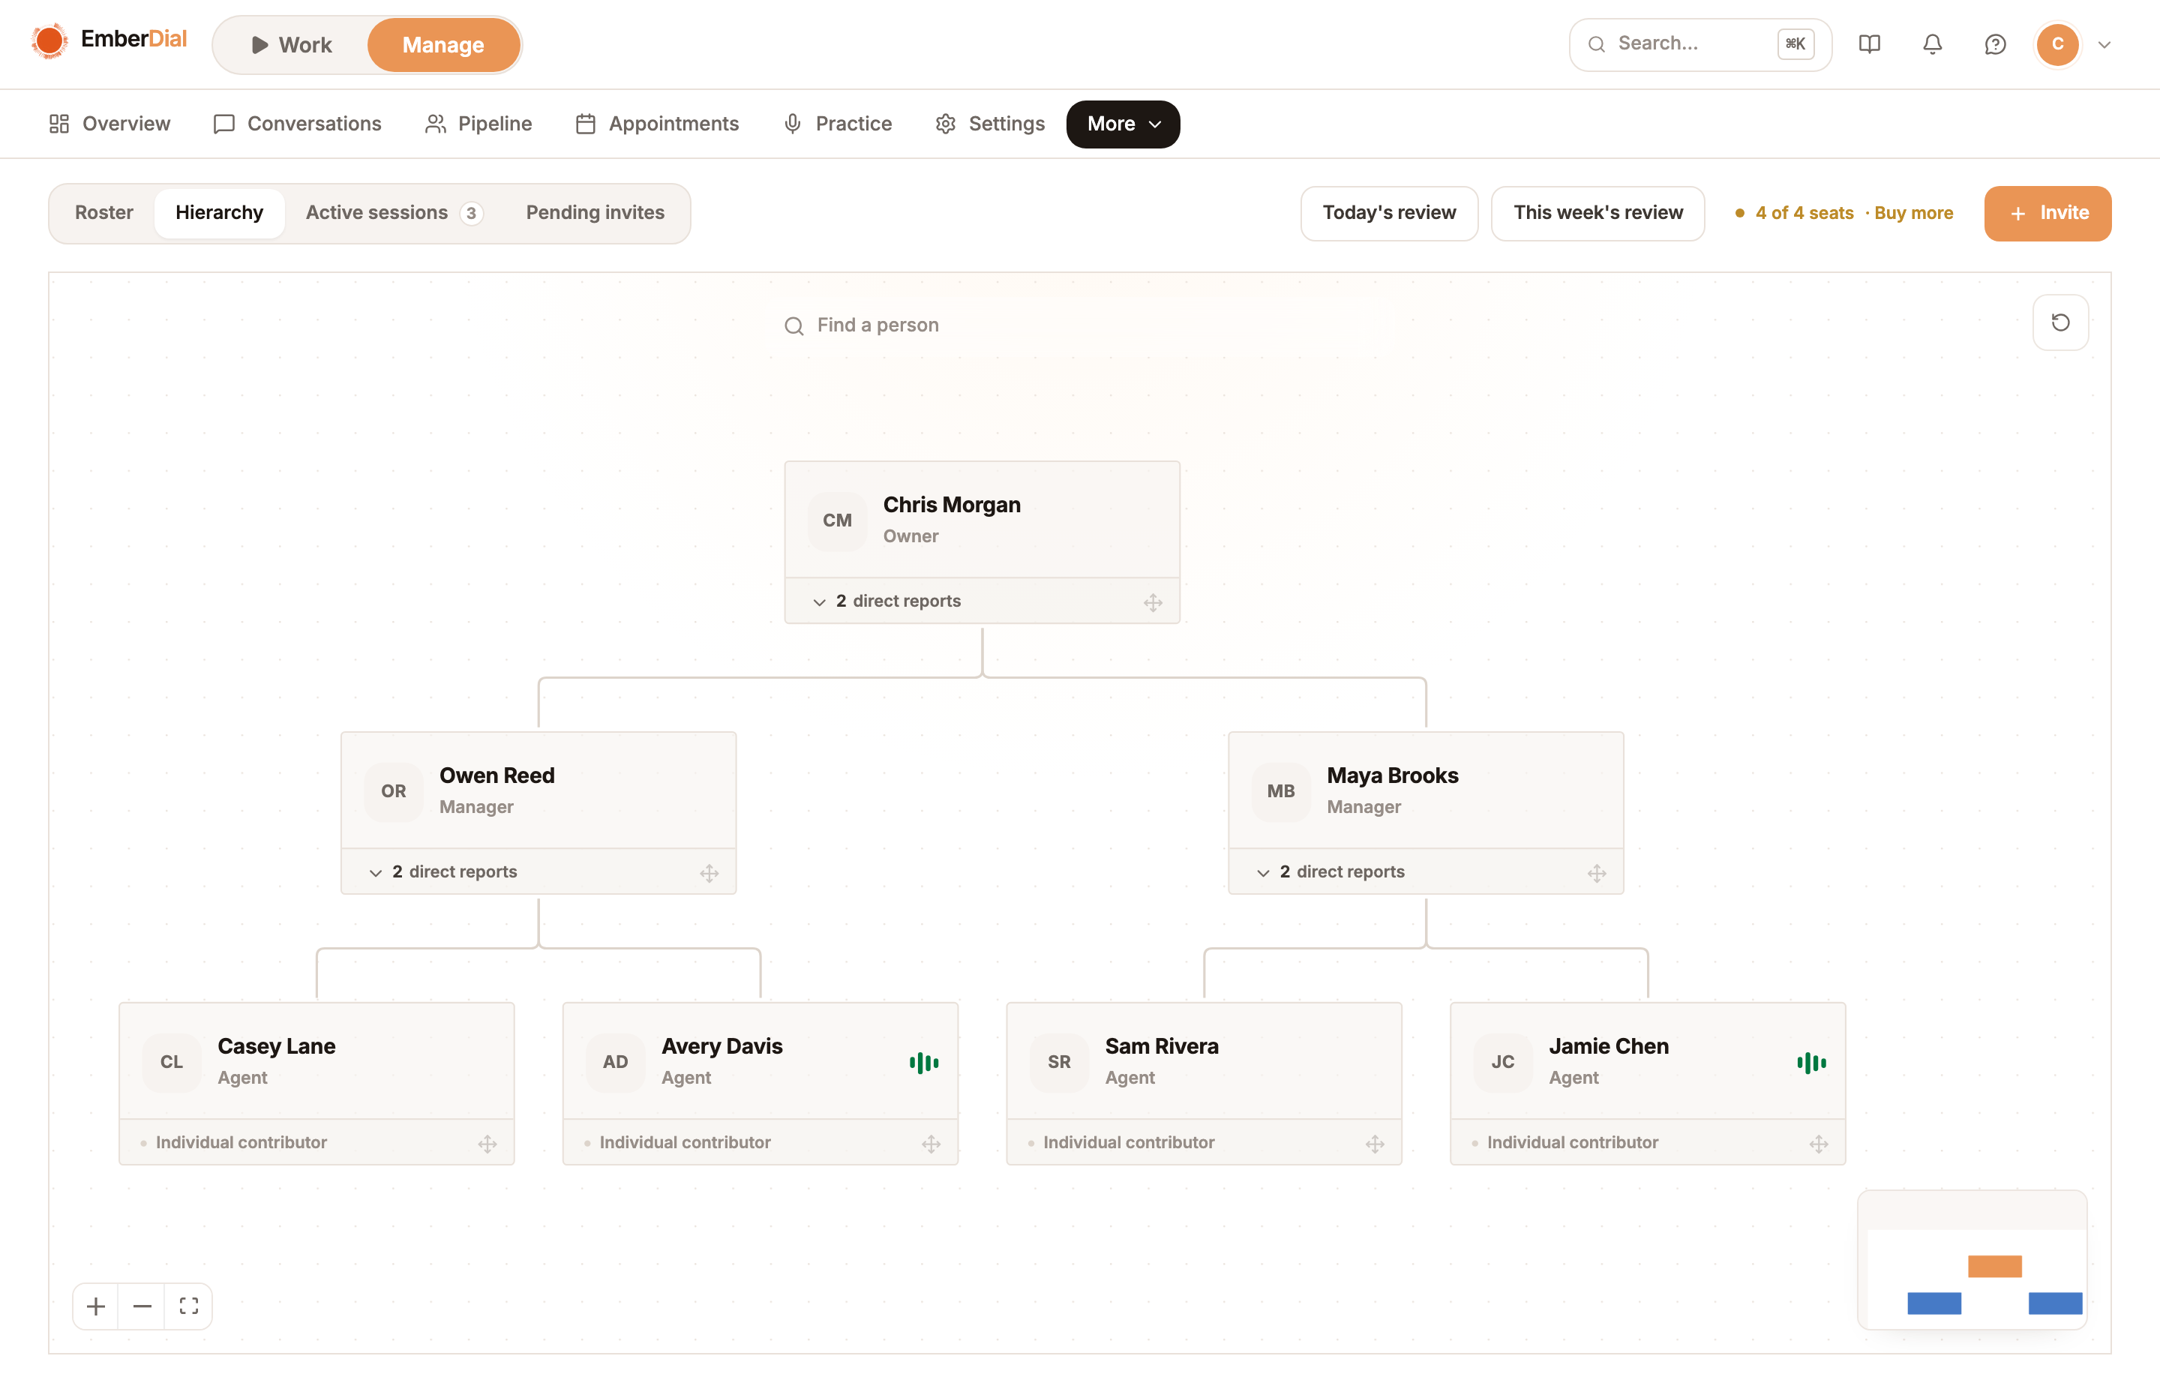Screen dimensions: 2160x1380
Task: Fit hierarchy view to screen
Action: pos(188,1306)
